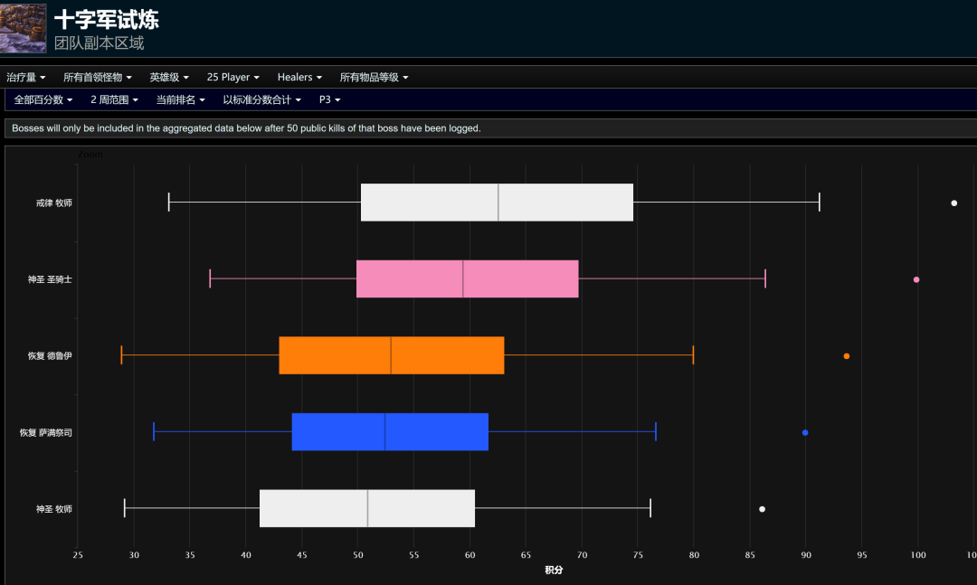Click the 戒律 牧师 outlier dot

tap(954, 203)
